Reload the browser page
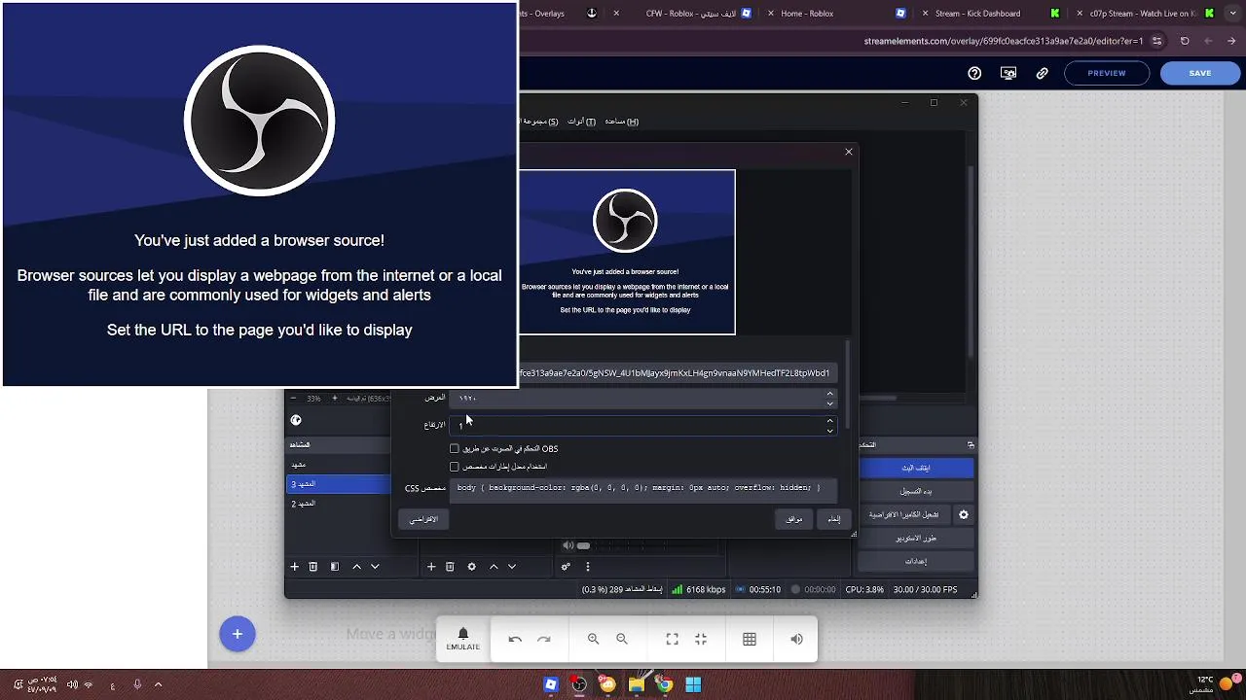 pyautogui.click(x=1185, y=41)
